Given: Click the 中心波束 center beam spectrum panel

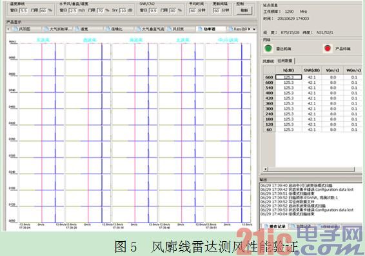Looking at the screenshot, I should pyautogui.click(x=228, y=133).
